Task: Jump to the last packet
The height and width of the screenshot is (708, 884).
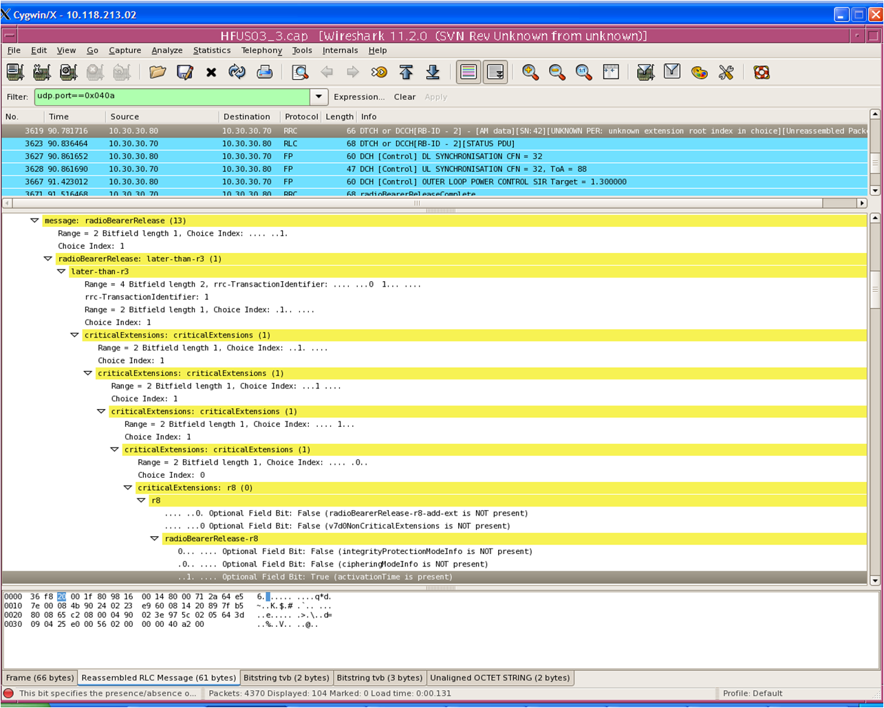Action: (433, 72)
